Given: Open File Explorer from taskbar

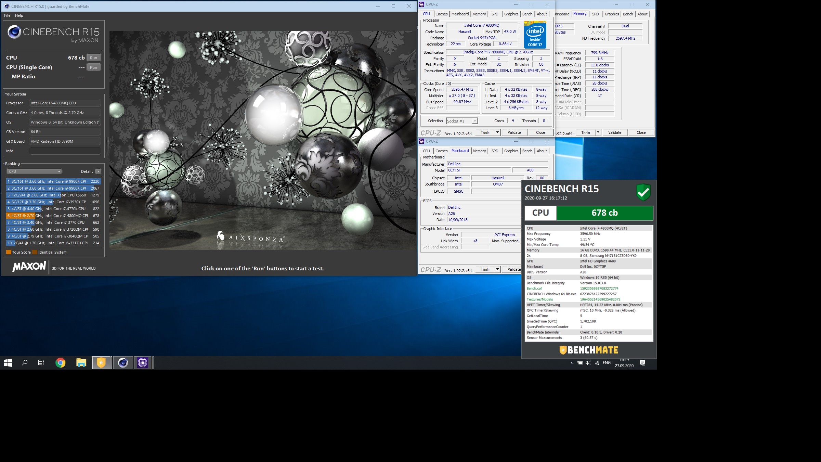Looking at the screenshot, I should coord(81,363).
